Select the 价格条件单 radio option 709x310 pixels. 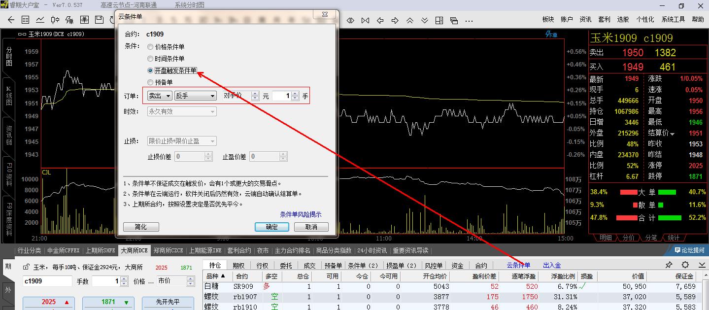point(150,47)
